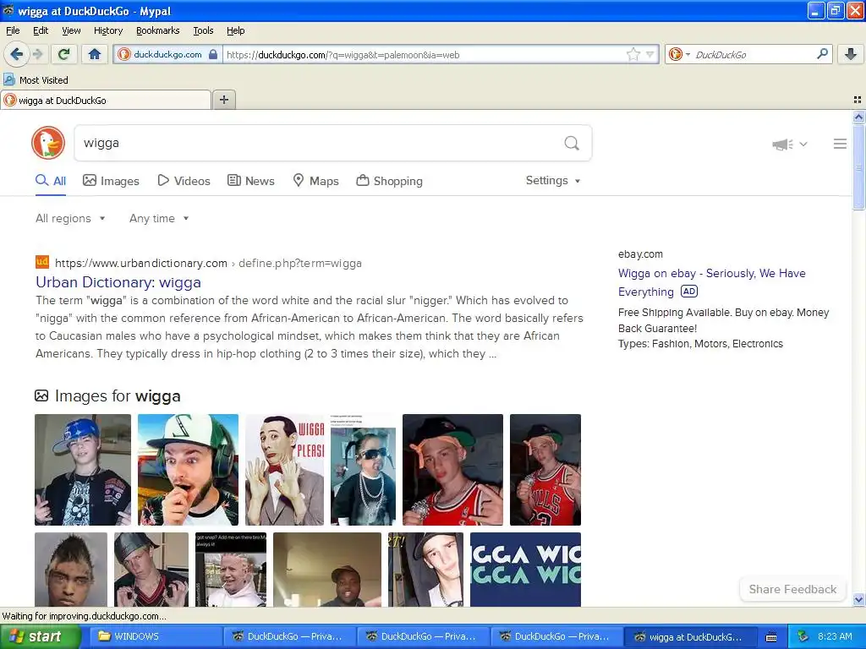This screenshot has height=649, width=866.
Task: Open the Tools menu
Action: [x=203, y=30]
